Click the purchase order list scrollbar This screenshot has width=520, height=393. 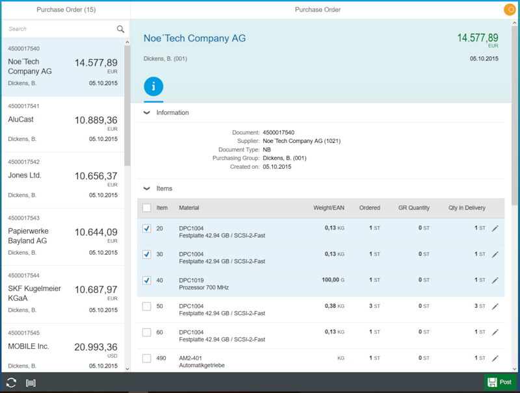(x=127, y=104)
